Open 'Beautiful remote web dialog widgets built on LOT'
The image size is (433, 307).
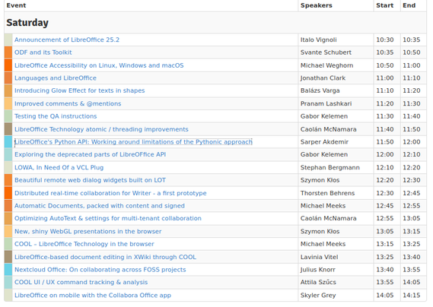[x=90, y=180]
